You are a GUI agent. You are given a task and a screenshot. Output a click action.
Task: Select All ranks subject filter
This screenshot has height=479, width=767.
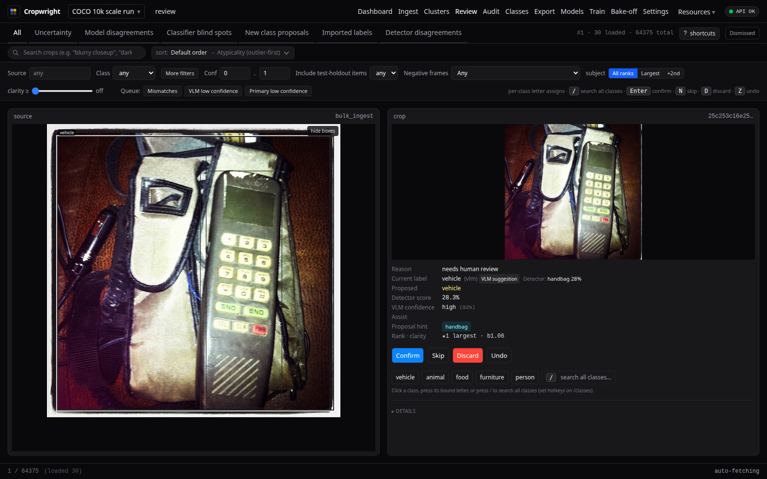pyautogui.click(x=623, y=73)
